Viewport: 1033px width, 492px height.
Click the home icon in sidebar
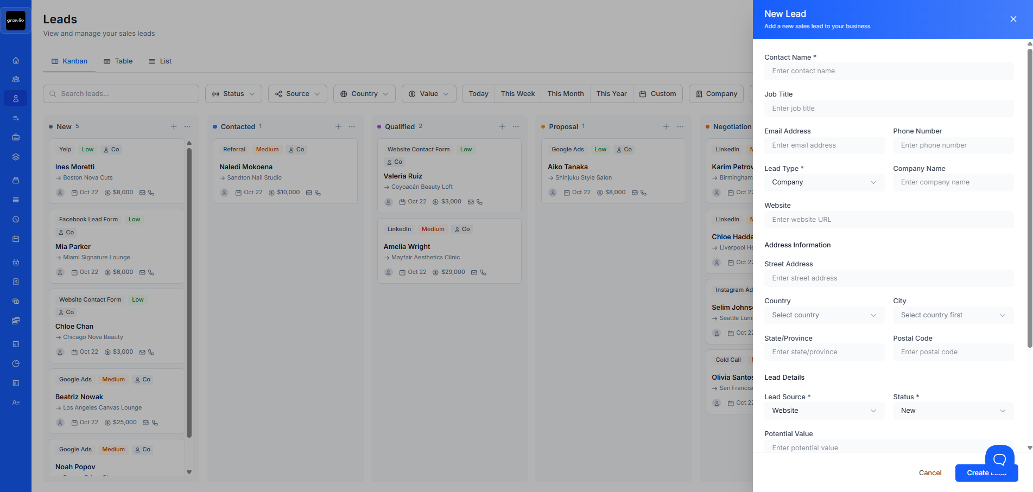tap(16, 60)
